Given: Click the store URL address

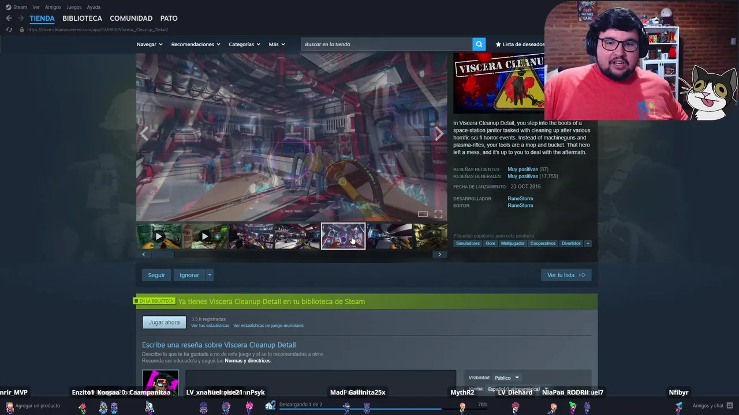Looking at the screenshot, I should click(x=98, y=29).
